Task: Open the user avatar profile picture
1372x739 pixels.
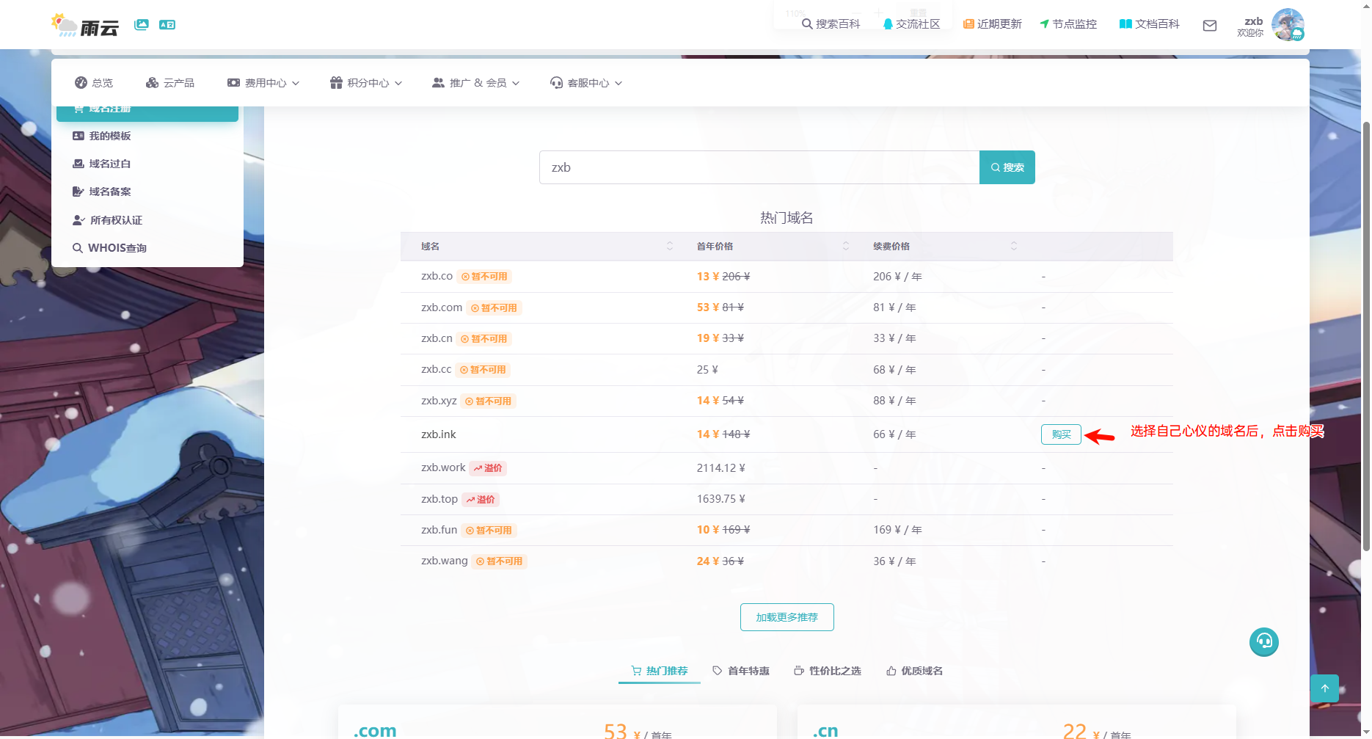Action: point(1288,25)
